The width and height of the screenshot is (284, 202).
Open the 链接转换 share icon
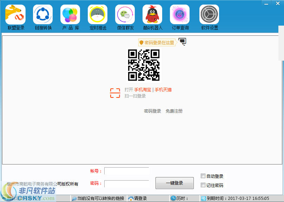coord(43,14)
